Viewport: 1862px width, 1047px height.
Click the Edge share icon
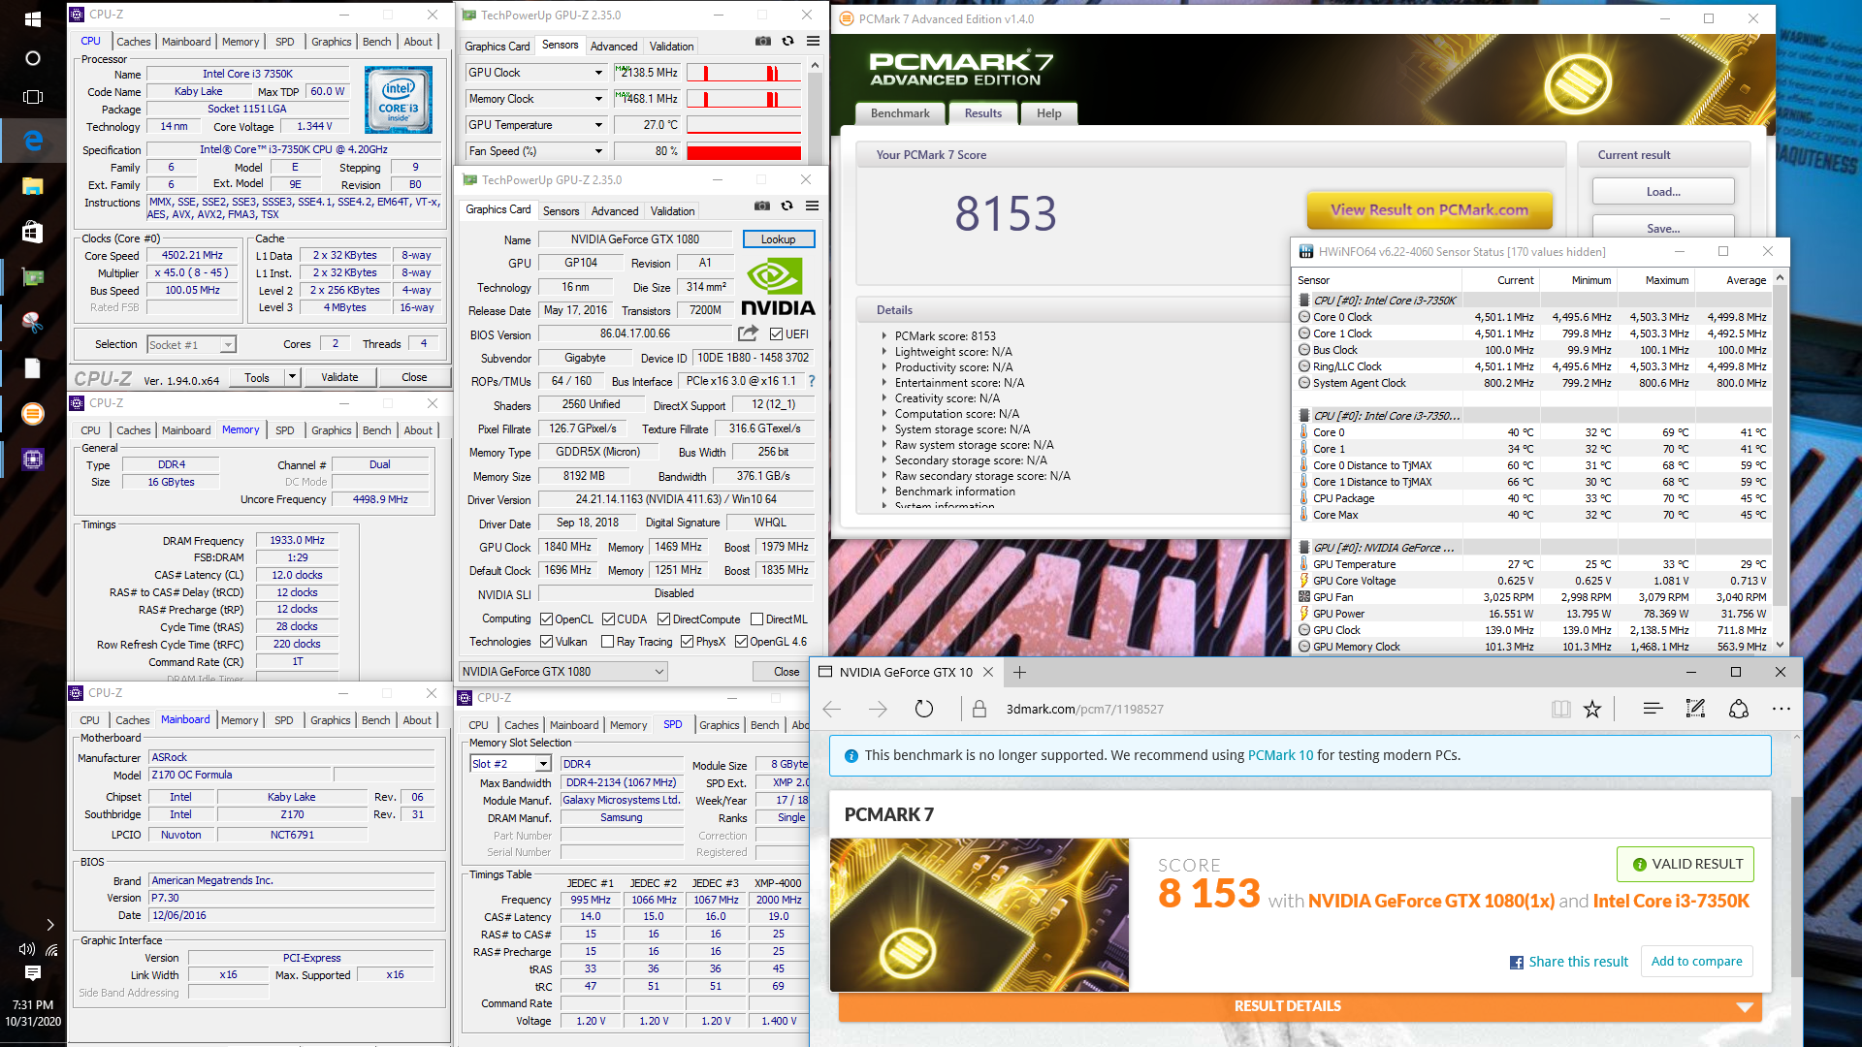(1739, 709)
